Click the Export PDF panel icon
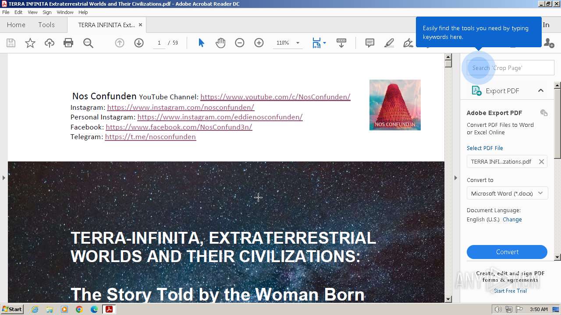The height and width of the screenshot is (315, 561). point(476,91)
